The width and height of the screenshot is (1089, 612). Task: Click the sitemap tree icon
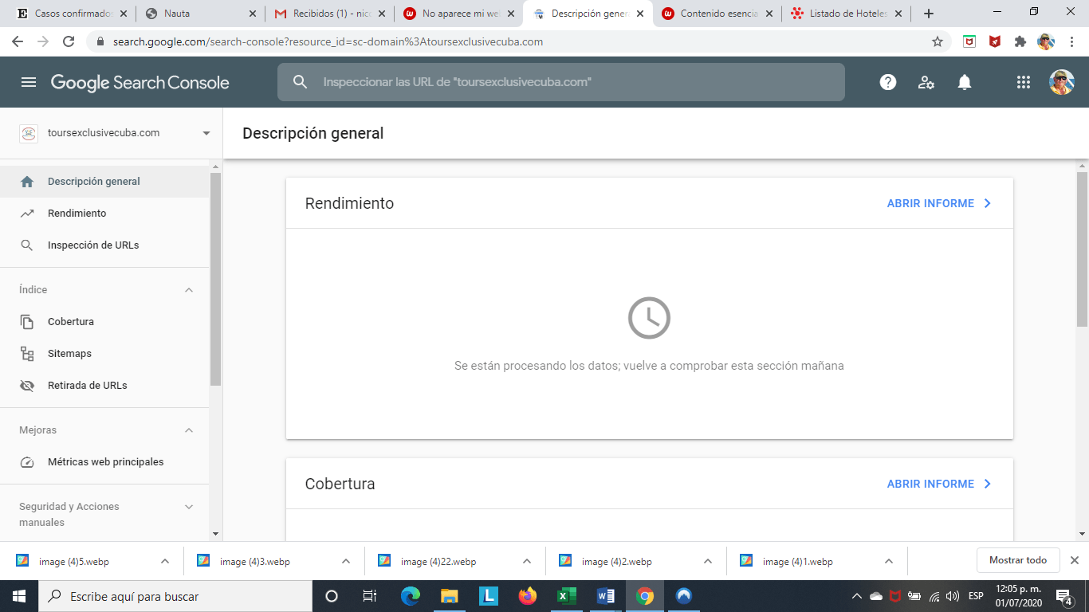[27, 354]
